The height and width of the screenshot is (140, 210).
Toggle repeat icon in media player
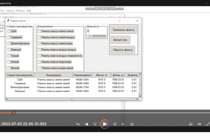tap(132, 124)
